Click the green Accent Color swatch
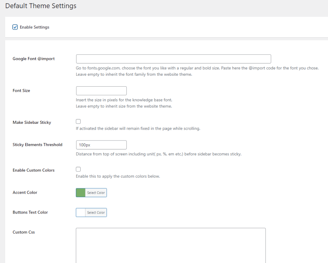The image size is (328, 263). click(81, 193)
